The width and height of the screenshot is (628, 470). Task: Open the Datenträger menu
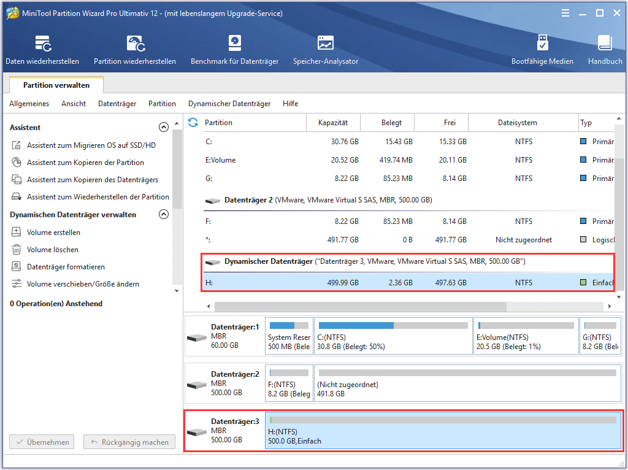coord(117,103)
